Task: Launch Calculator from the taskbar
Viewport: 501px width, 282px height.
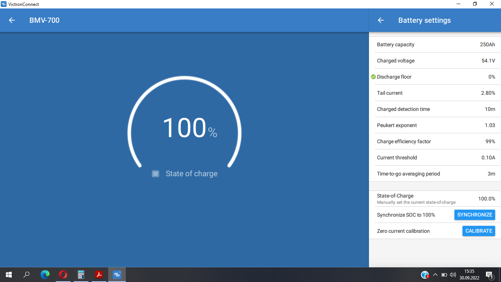Action: tap(81, 274)
